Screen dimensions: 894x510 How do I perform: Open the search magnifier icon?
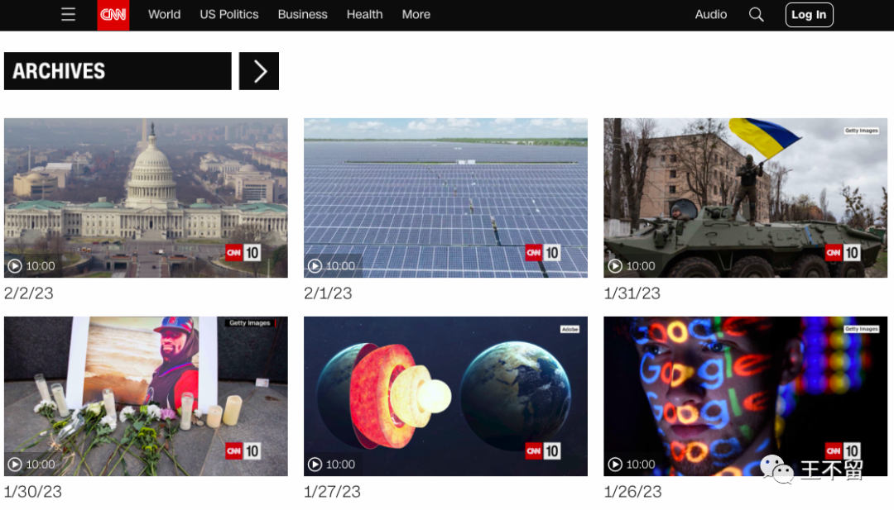(756, 15)
